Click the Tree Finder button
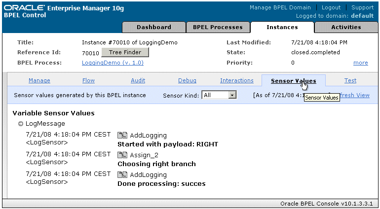380x209 pixels. coord(125,52)
